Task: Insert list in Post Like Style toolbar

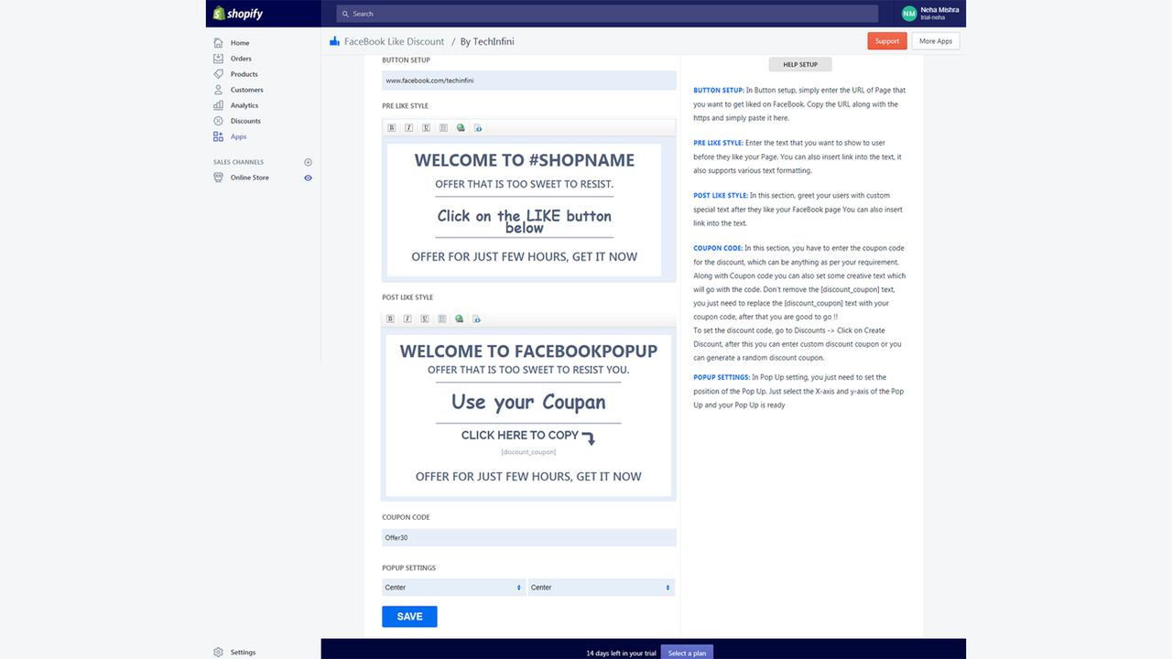Action: pos(443,319)
